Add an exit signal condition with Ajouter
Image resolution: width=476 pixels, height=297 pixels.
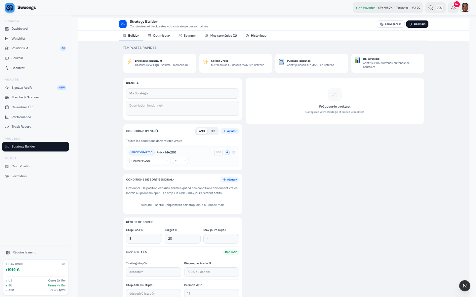click(x=230, y=180)
